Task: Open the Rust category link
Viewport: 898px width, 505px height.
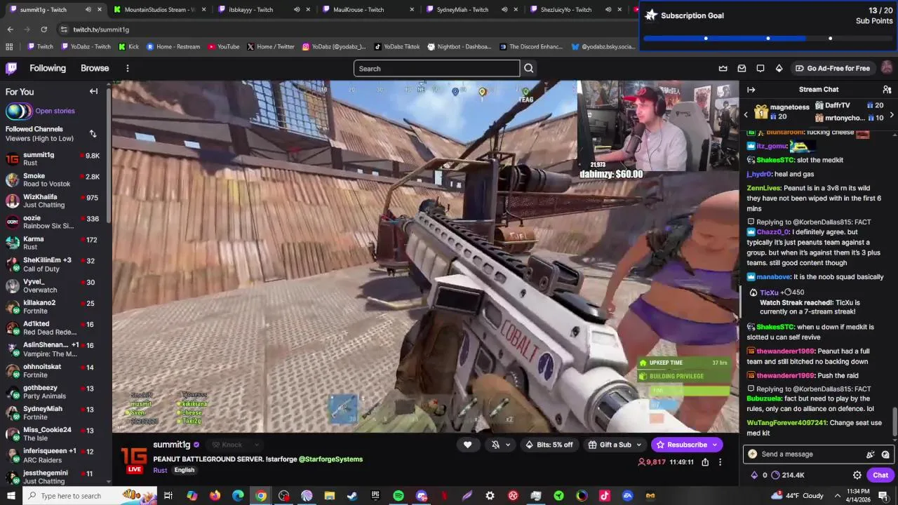Action: pos(160,470)
